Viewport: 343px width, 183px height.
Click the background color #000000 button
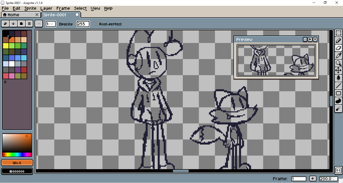(x=17, y=171)
